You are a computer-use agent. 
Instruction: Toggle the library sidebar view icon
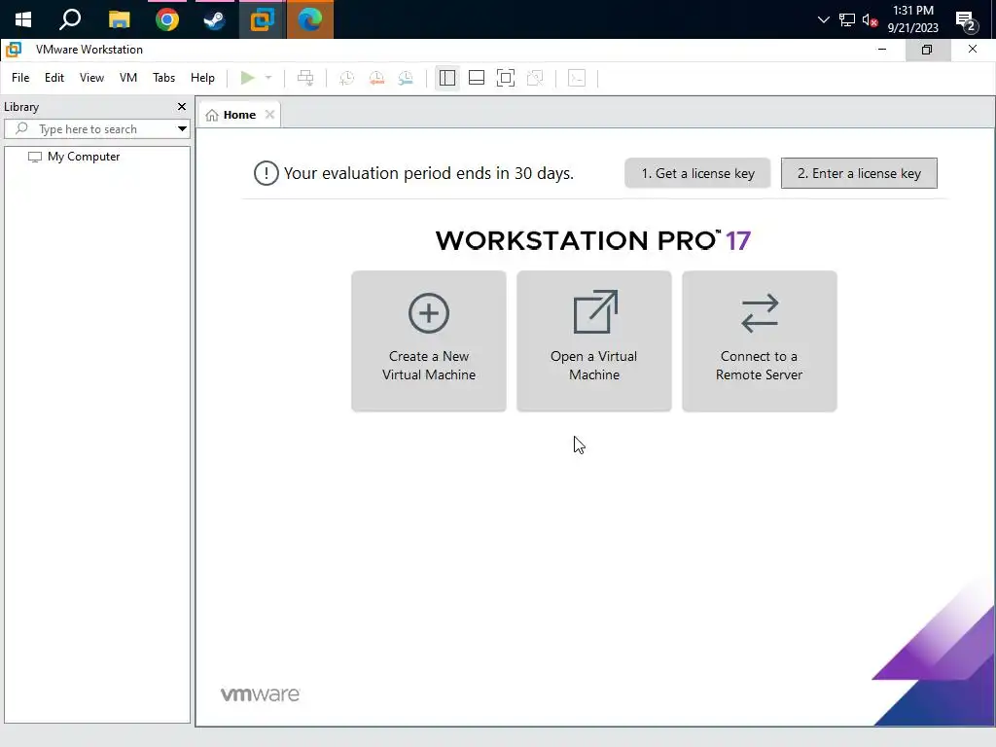447,78
